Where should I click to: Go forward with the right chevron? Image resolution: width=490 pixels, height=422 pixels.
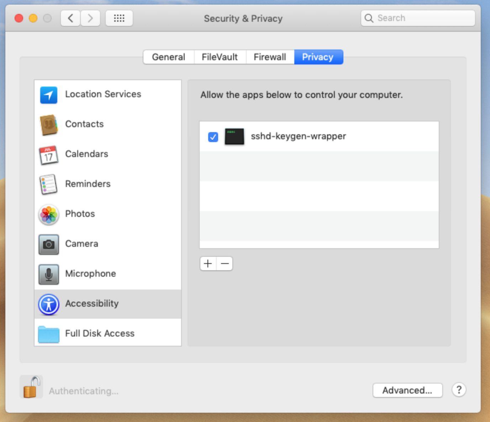[x=90, y=18]
